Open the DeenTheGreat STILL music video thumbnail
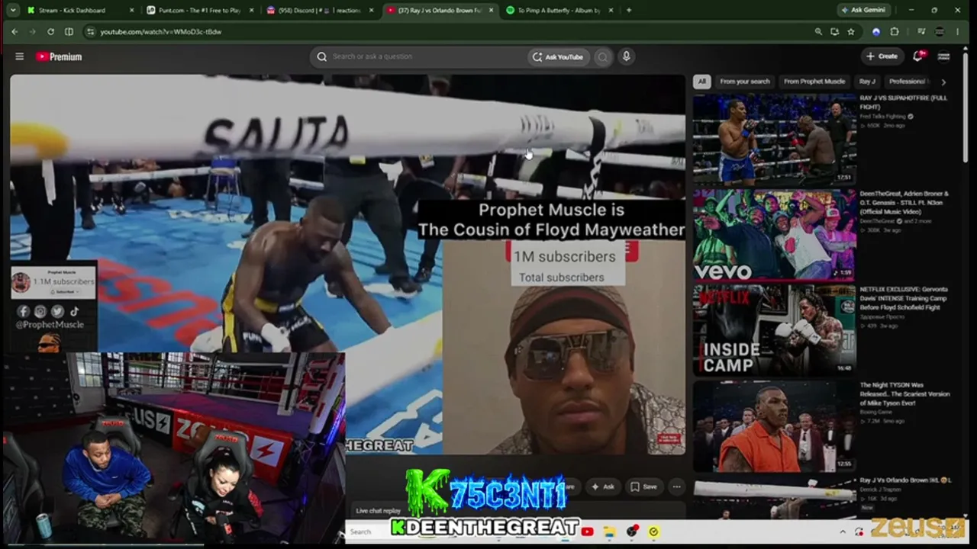 pos(774,235)
